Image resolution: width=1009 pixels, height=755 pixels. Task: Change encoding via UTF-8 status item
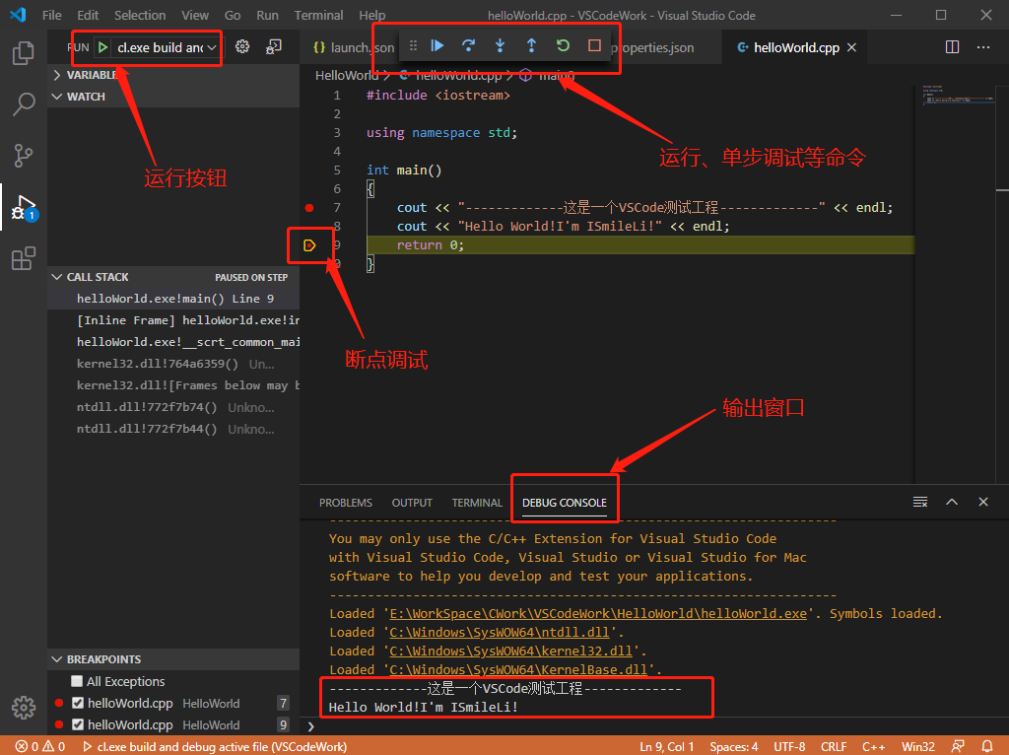(x=789, y=747)
